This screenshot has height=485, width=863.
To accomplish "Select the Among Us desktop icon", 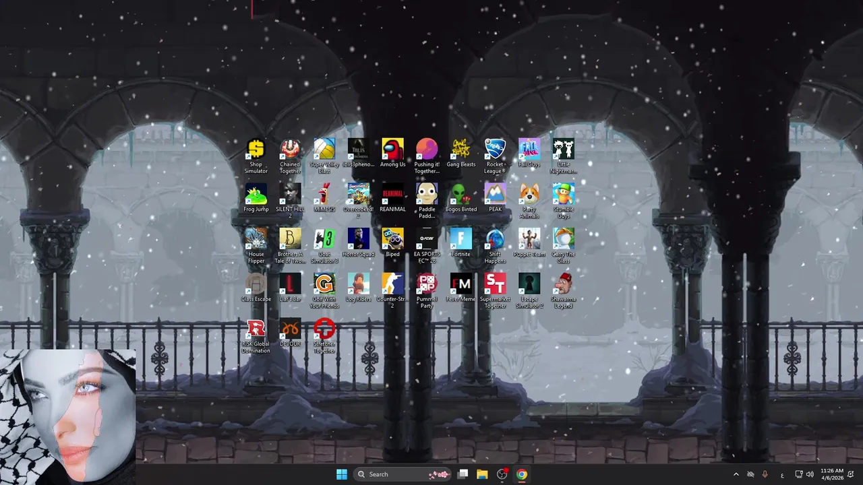I will point(393,153).
